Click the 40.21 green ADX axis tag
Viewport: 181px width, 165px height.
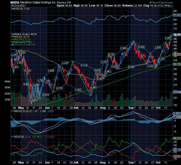[x=177, y=138]
